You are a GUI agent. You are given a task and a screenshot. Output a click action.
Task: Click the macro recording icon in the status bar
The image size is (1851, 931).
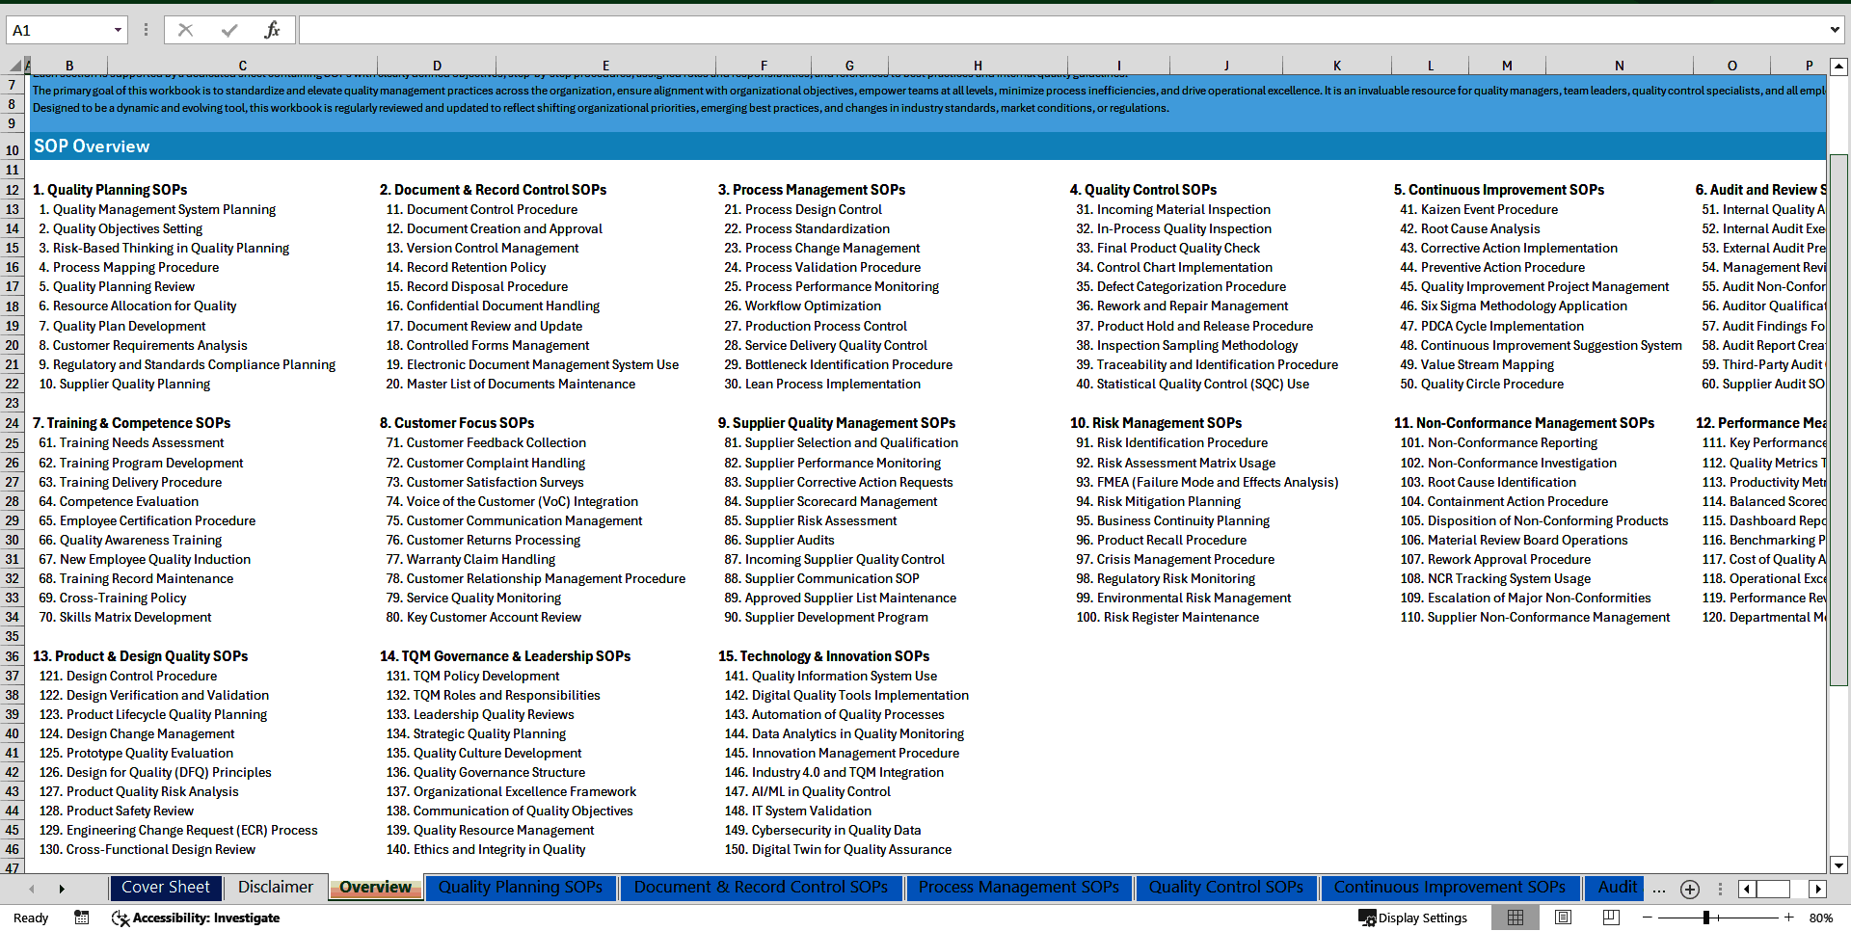tap(82, 918)
